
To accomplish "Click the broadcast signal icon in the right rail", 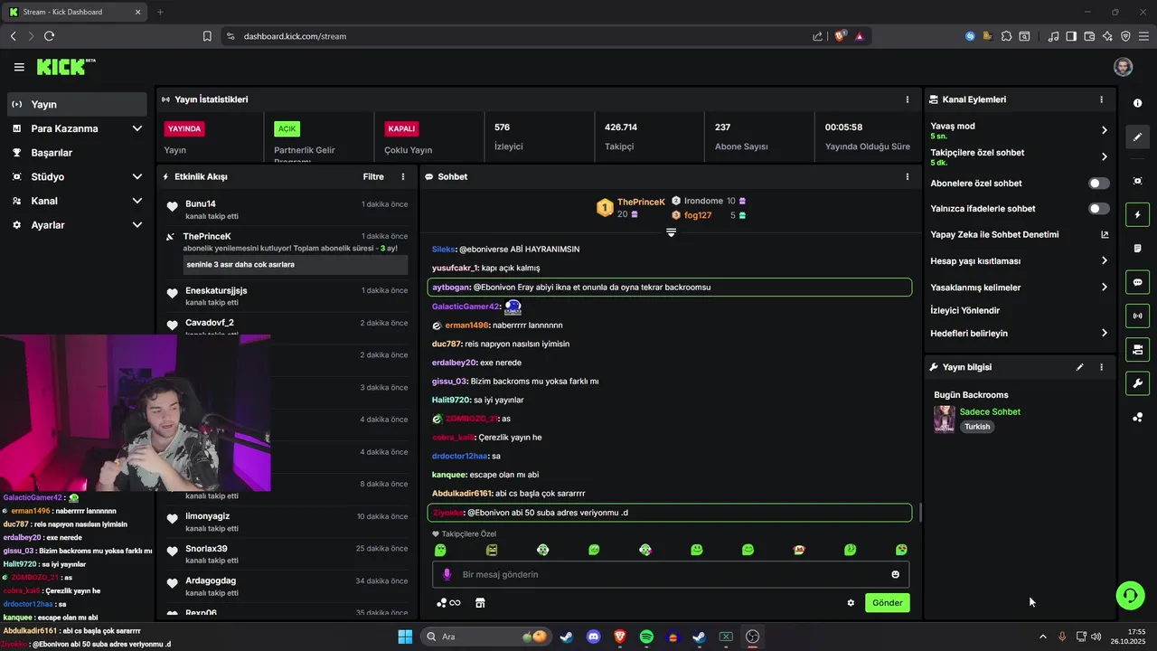I will pos(1137,316).
